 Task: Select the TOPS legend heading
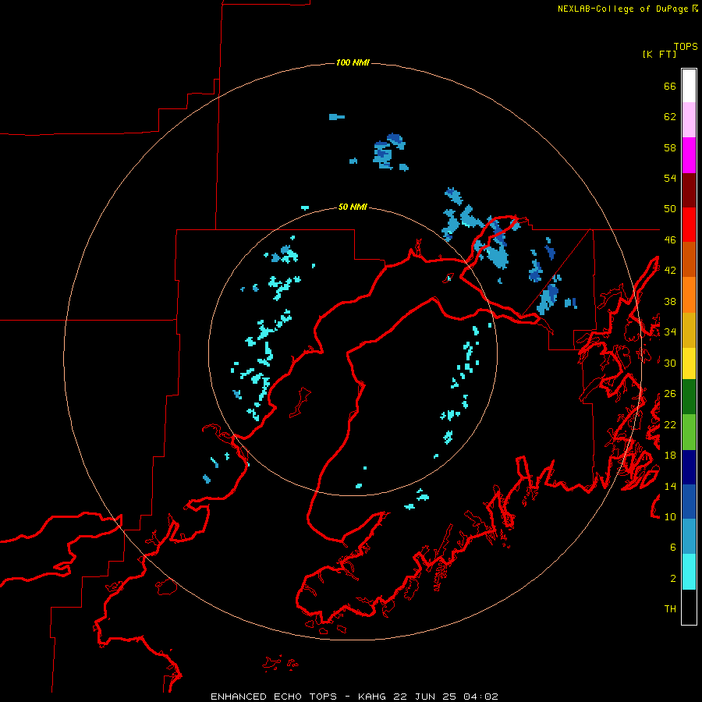(686, 46)
